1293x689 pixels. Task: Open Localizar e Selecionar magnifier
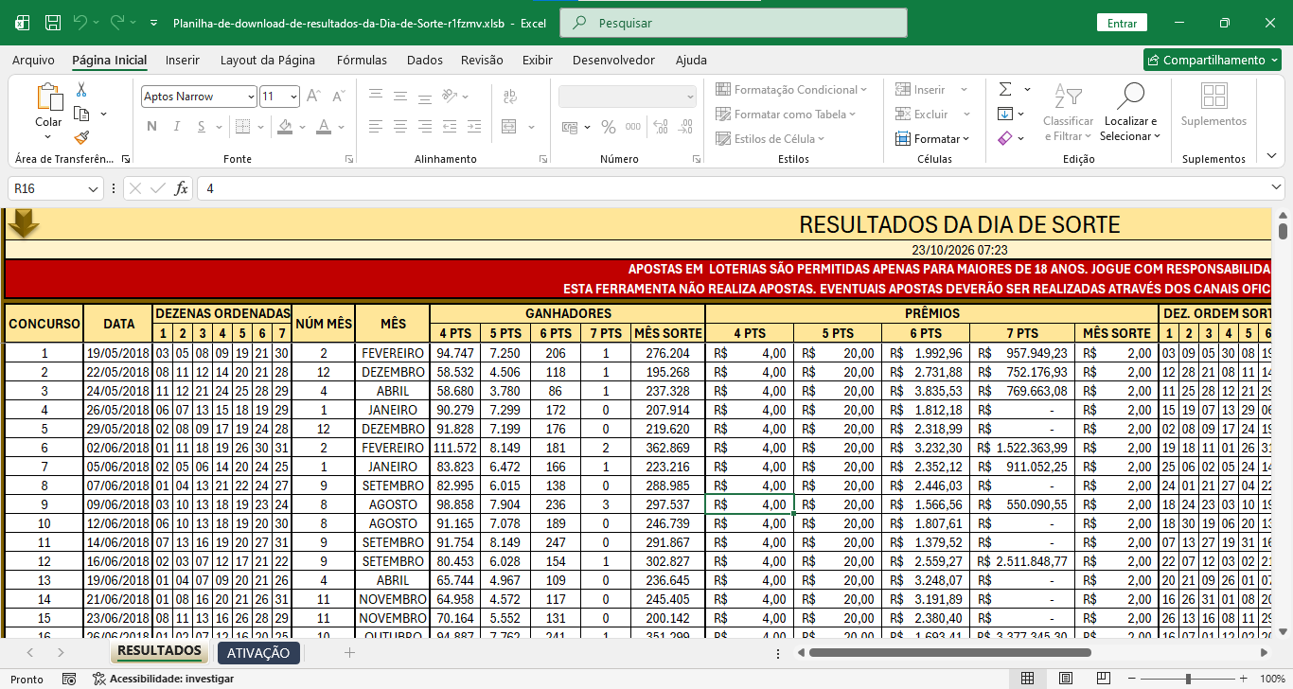click(1130, 113)
